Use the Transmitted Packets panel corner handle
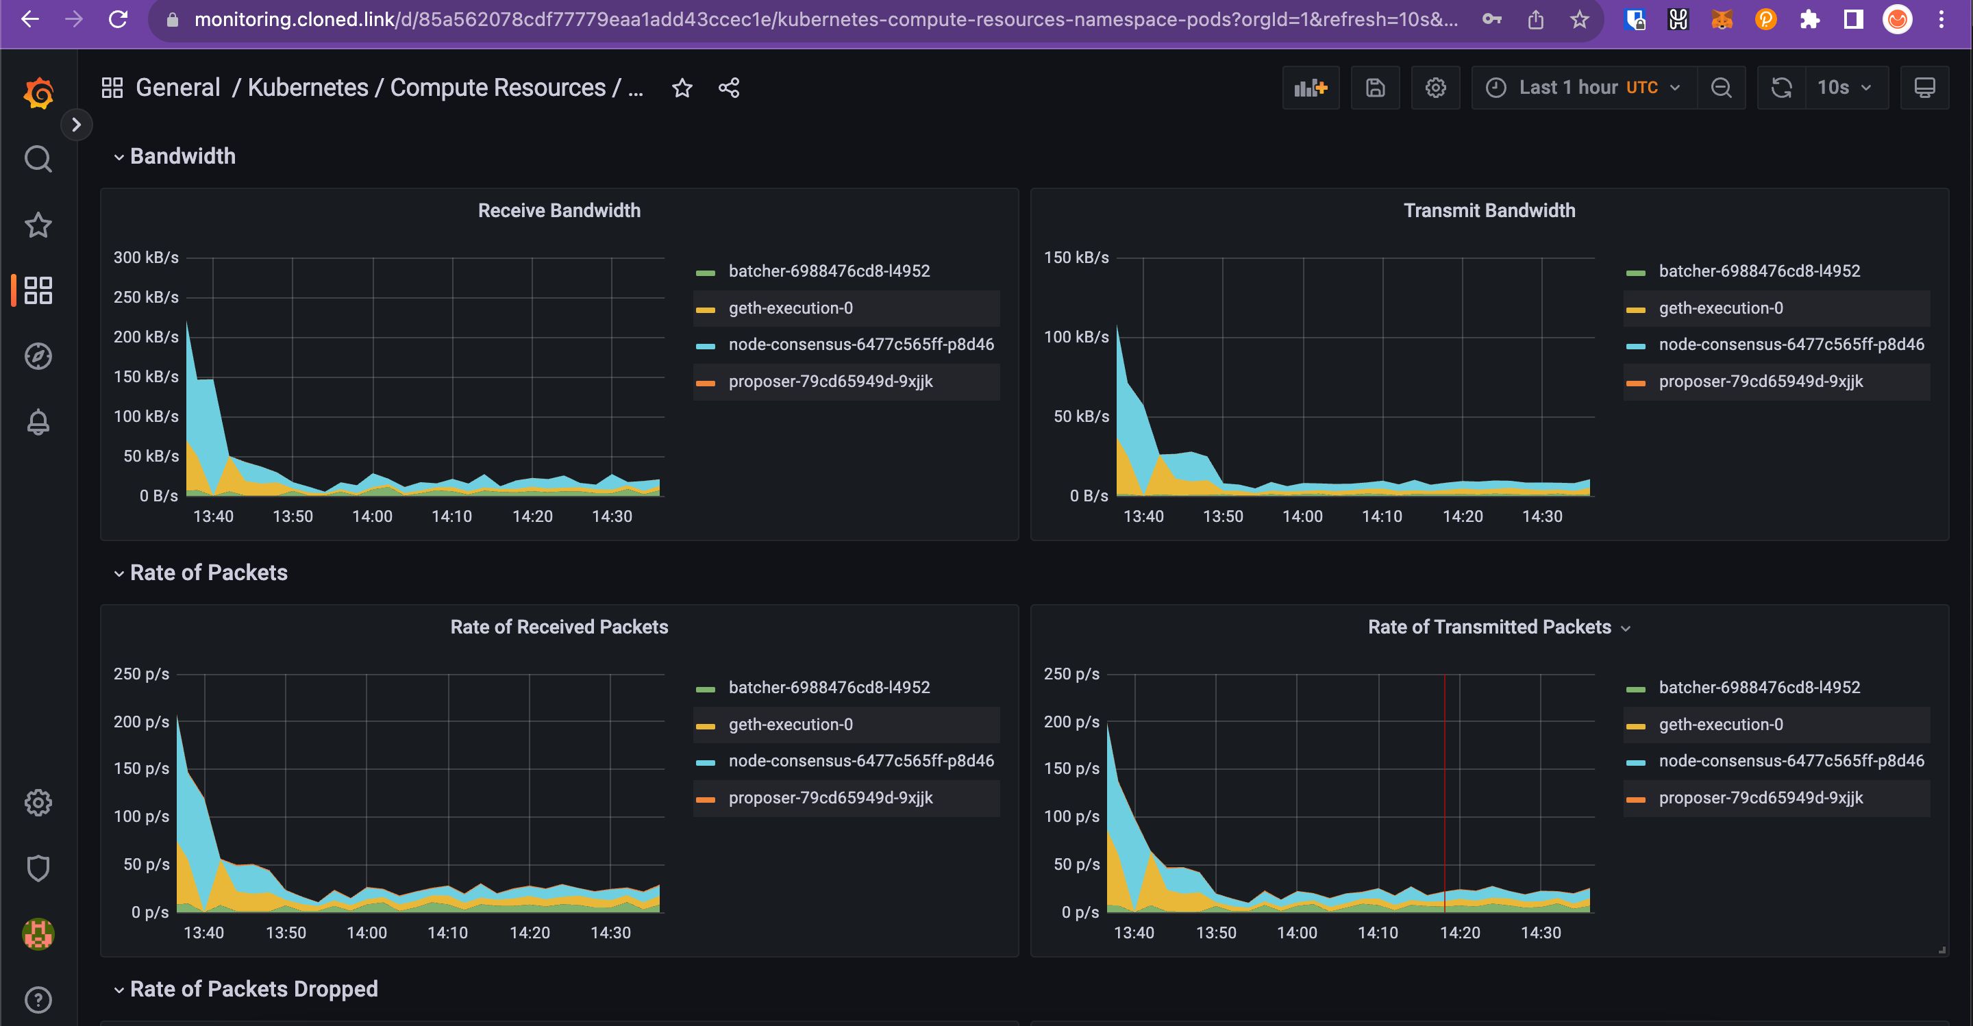This screenshot has width=1973, height=1026. (x=1941, y=949)
